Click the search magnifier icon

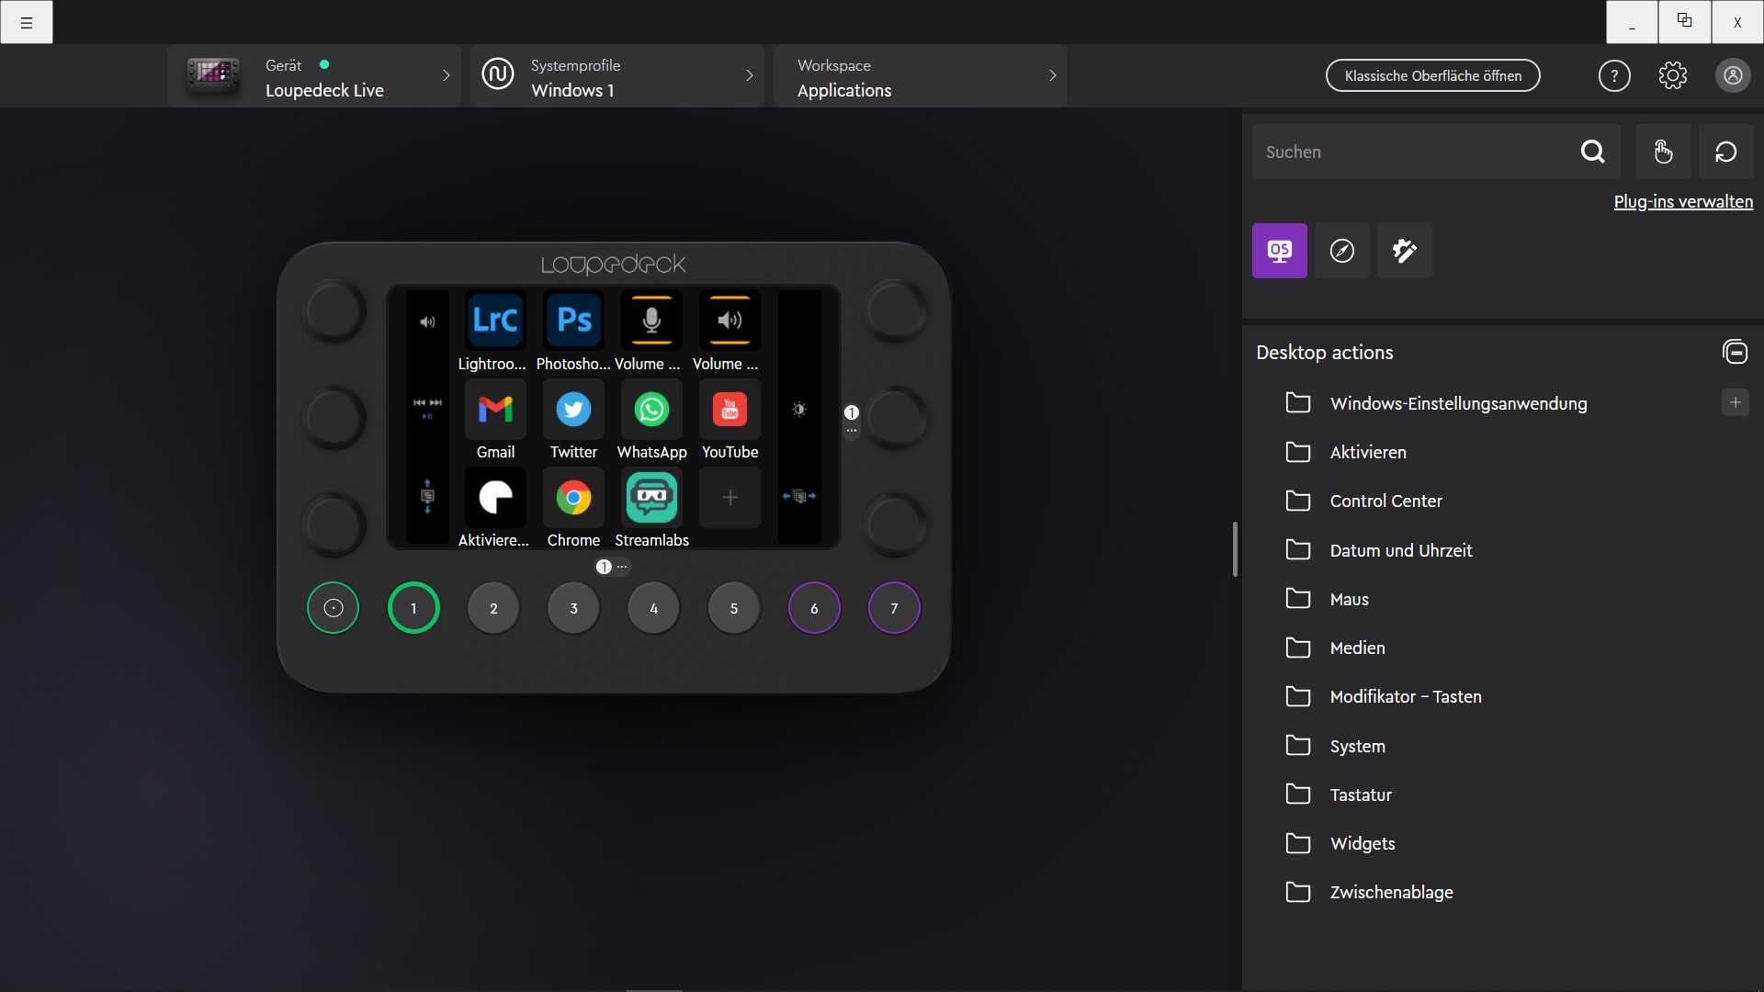coord(1593,152)
